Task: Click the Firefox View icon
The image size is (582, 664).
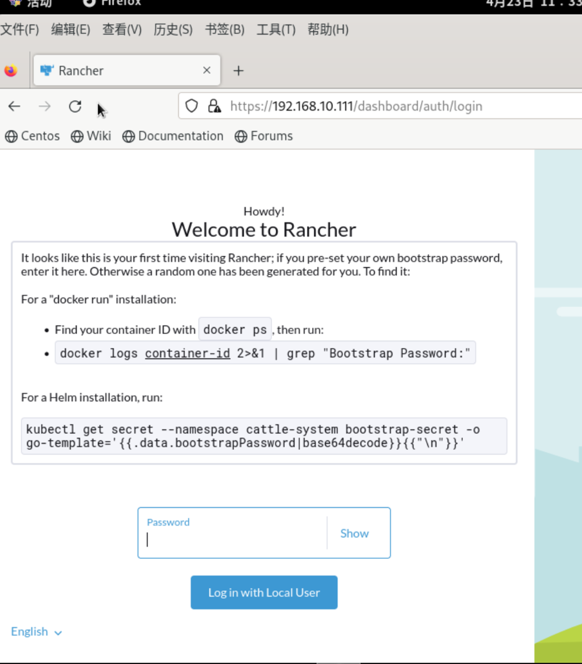Action: pos(11,70)
